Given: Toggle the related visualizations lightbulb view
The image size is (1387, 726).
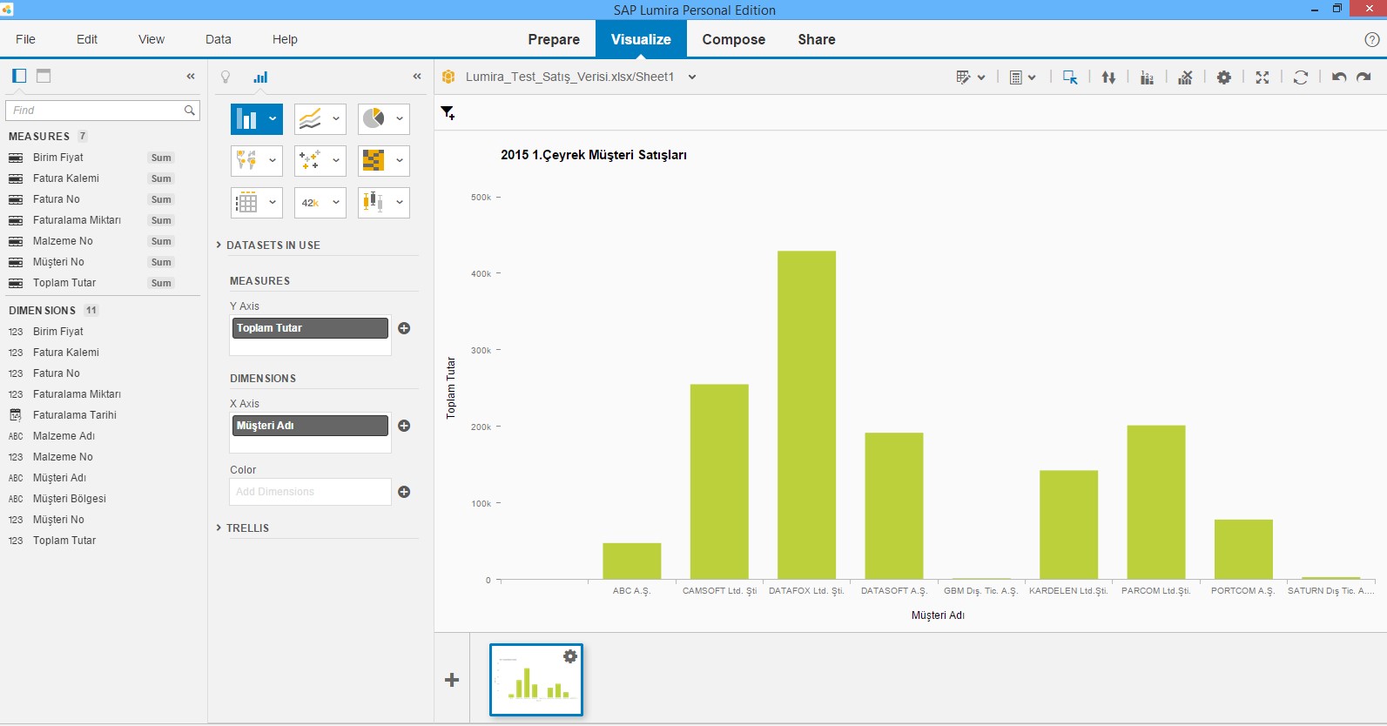Looking at the screenshot, I should point(226,77).
